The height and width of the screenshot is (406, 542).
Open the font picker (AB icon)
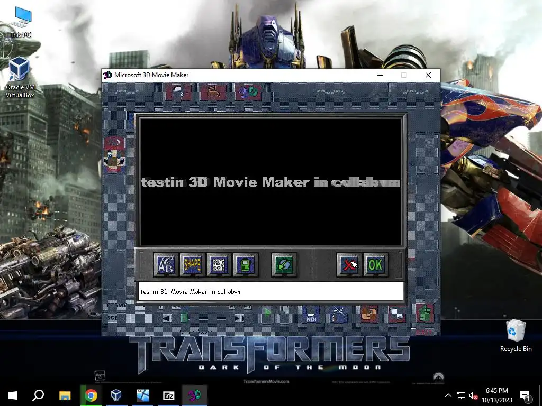coord(166,265)
